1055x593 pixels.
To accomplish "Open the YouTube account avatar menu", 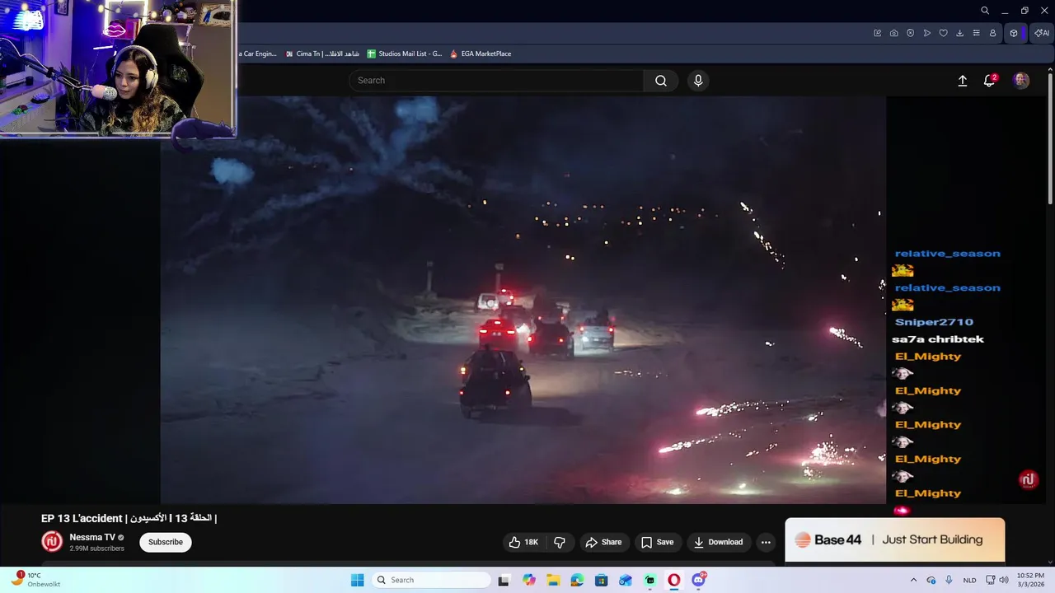I will pyautogui.click(x=1021, y=81).
